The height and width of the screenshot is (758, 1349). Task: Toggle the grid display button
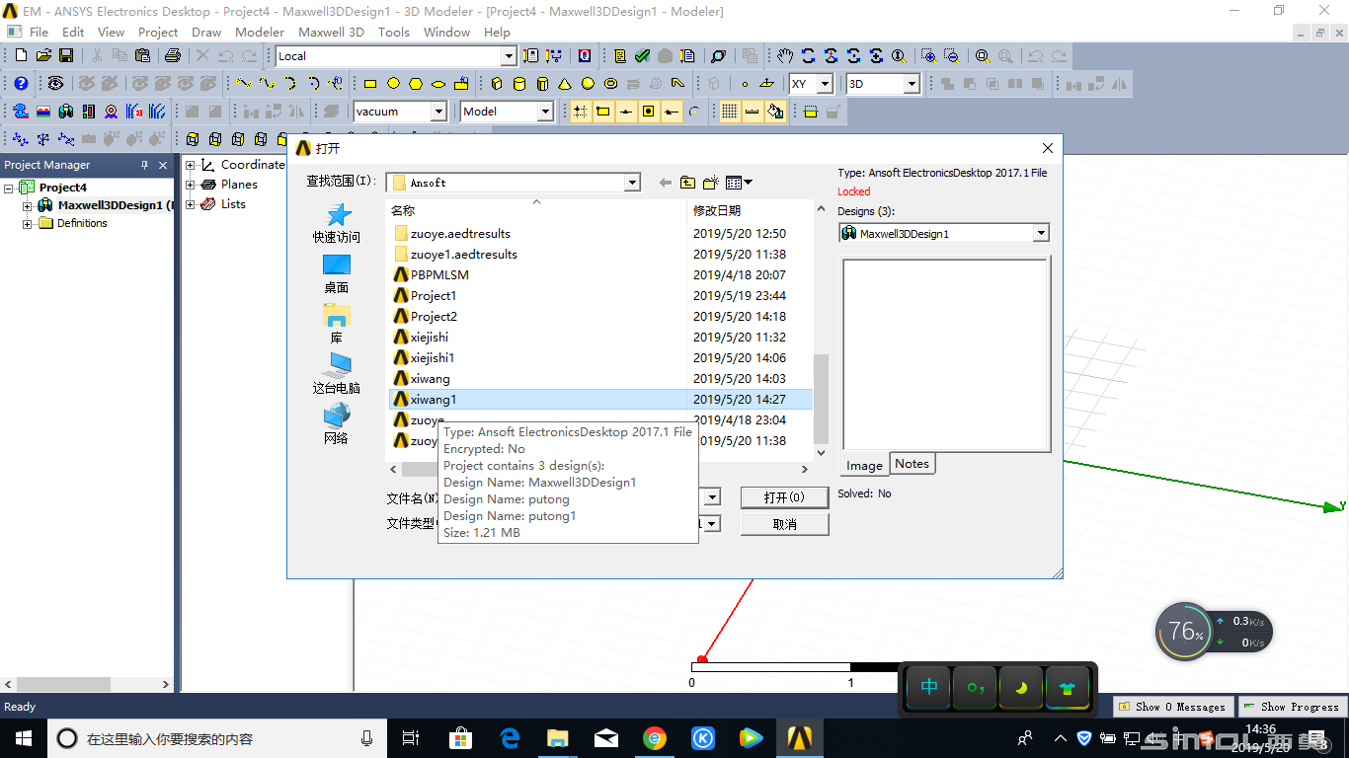point(729,112)
